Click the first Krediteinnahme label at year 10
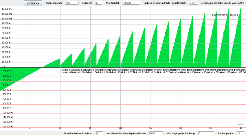Viewport: 246px width, 136px height. (67, 70)
